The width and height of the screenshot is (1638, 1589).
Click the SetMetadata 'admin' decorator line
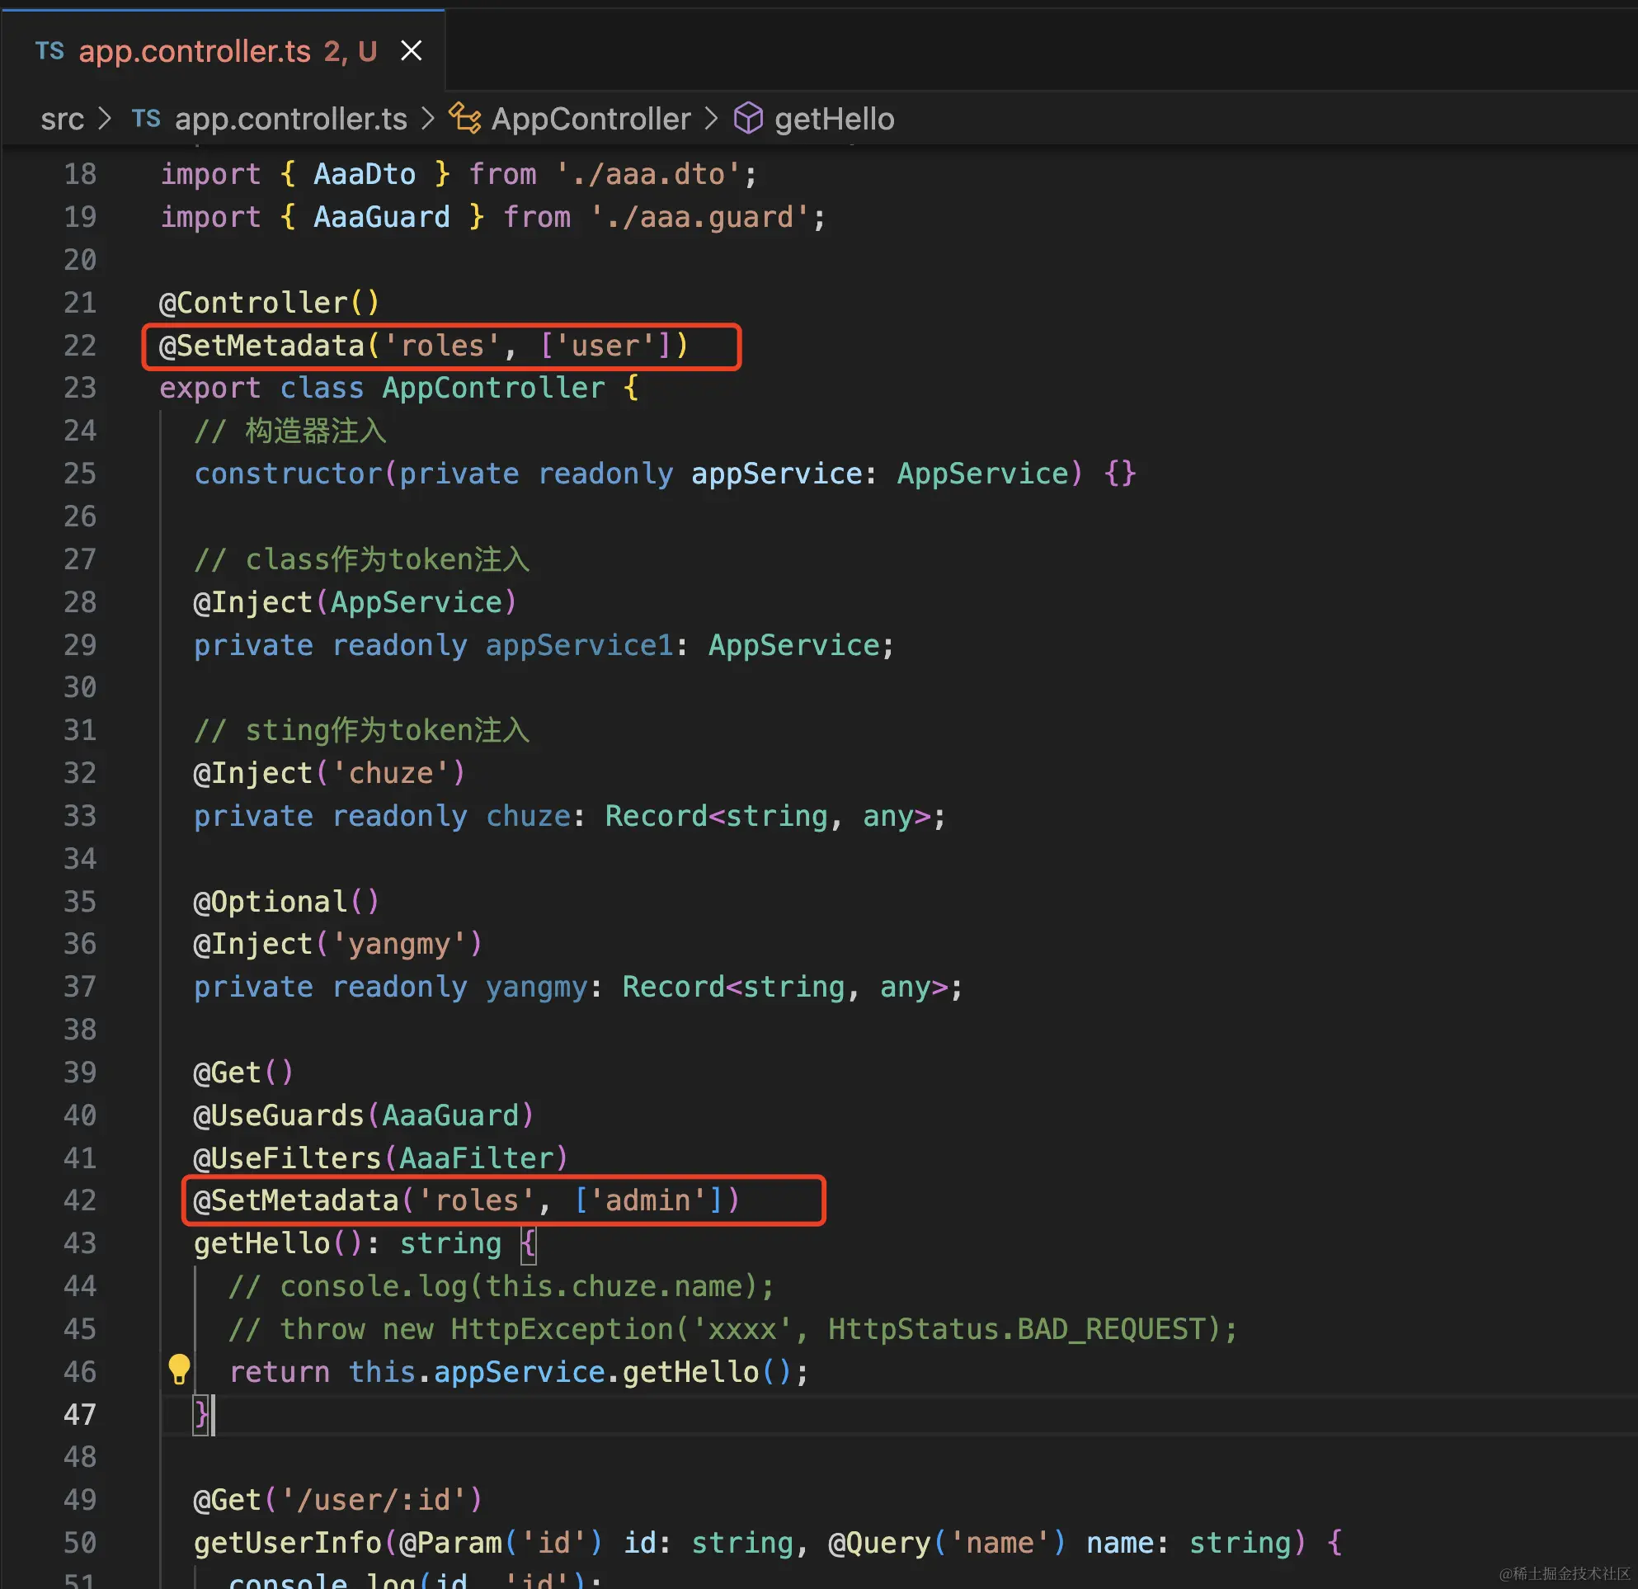point(465,1200)
